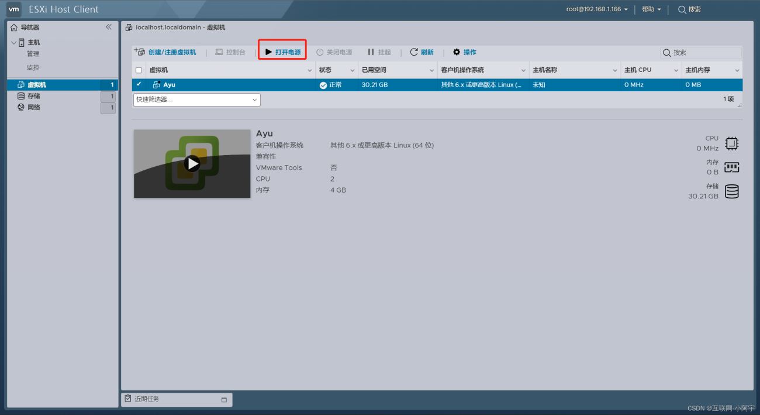
Task: Click the Ayu heading in the summary
Action: 264,133
